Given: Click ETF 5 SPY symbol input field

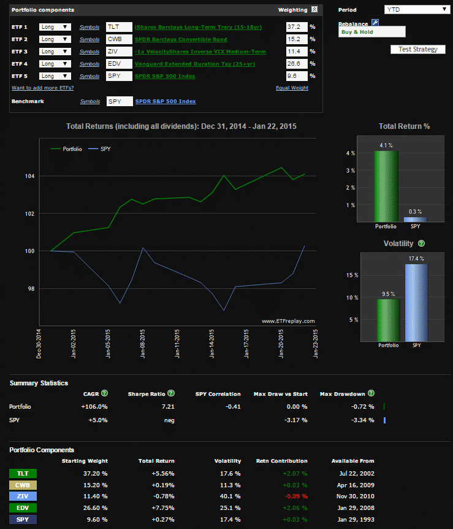Looking at the screenshot, I should pos(119,76).
